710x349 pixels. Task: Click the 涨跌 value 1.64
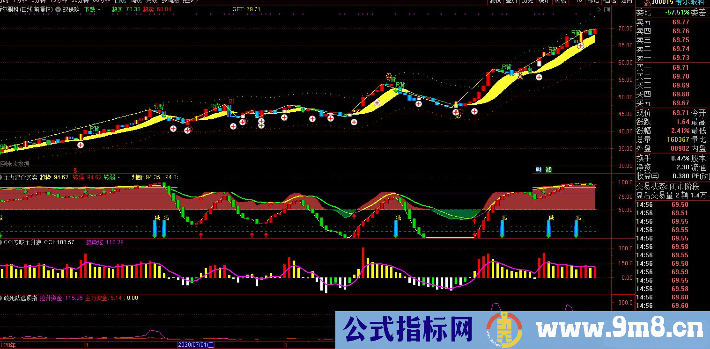coord(683,122)
